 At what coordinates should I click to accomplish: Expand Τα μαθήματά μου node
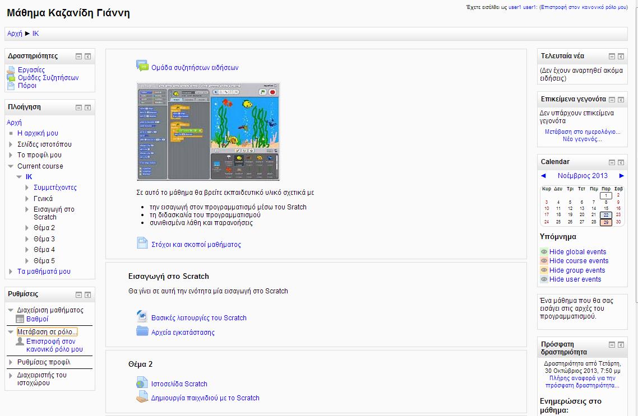[11, 272]
